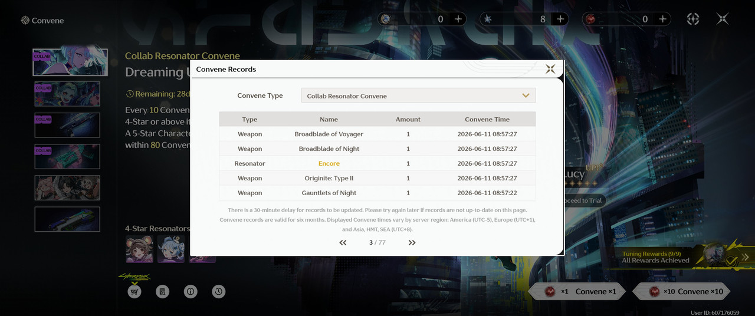The image size is (755, 316).
Task: Click the Convene title icon at top-left
Action: pyautogui.click(x=25, y=20)
